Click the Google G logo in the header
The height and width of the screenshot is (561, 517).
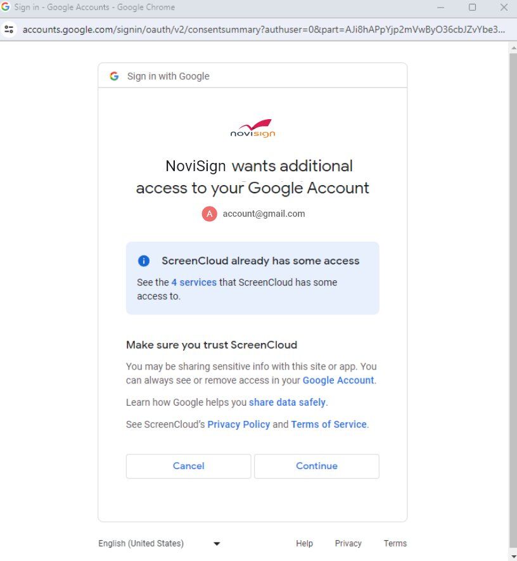click(x=114, y=75)
